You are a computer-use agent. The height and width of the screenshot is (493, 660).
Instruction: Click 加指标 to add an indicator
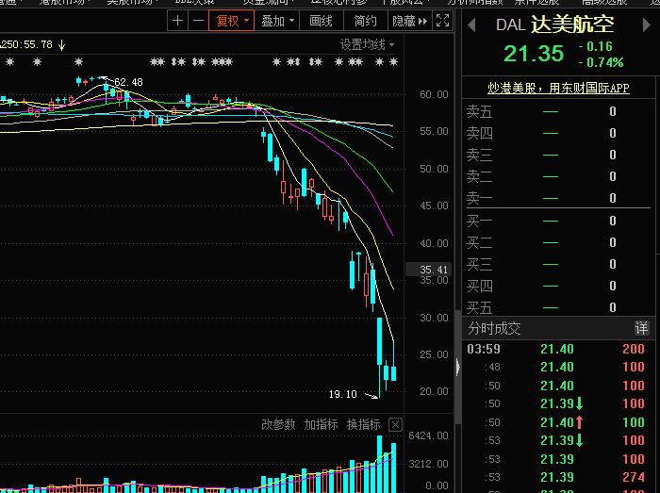pyautogui.click(x=321, y=424)
